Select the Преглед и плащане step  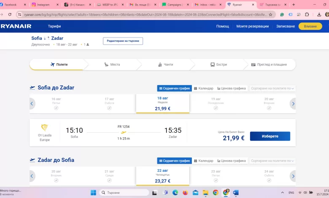pyautogui.click(x=269, y=64)
